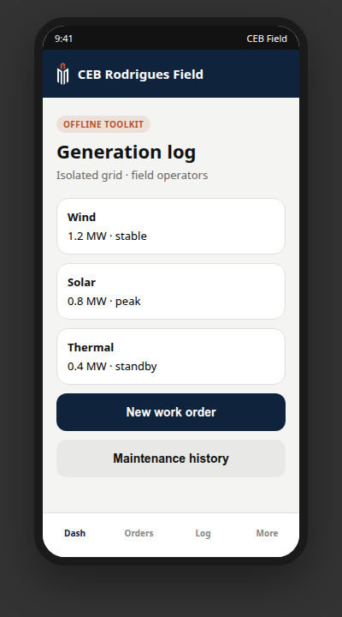Select the 0.8 MW peak reading
This screenshot has width=342, height=617.
pyautogui.click(x=104, y=301)
